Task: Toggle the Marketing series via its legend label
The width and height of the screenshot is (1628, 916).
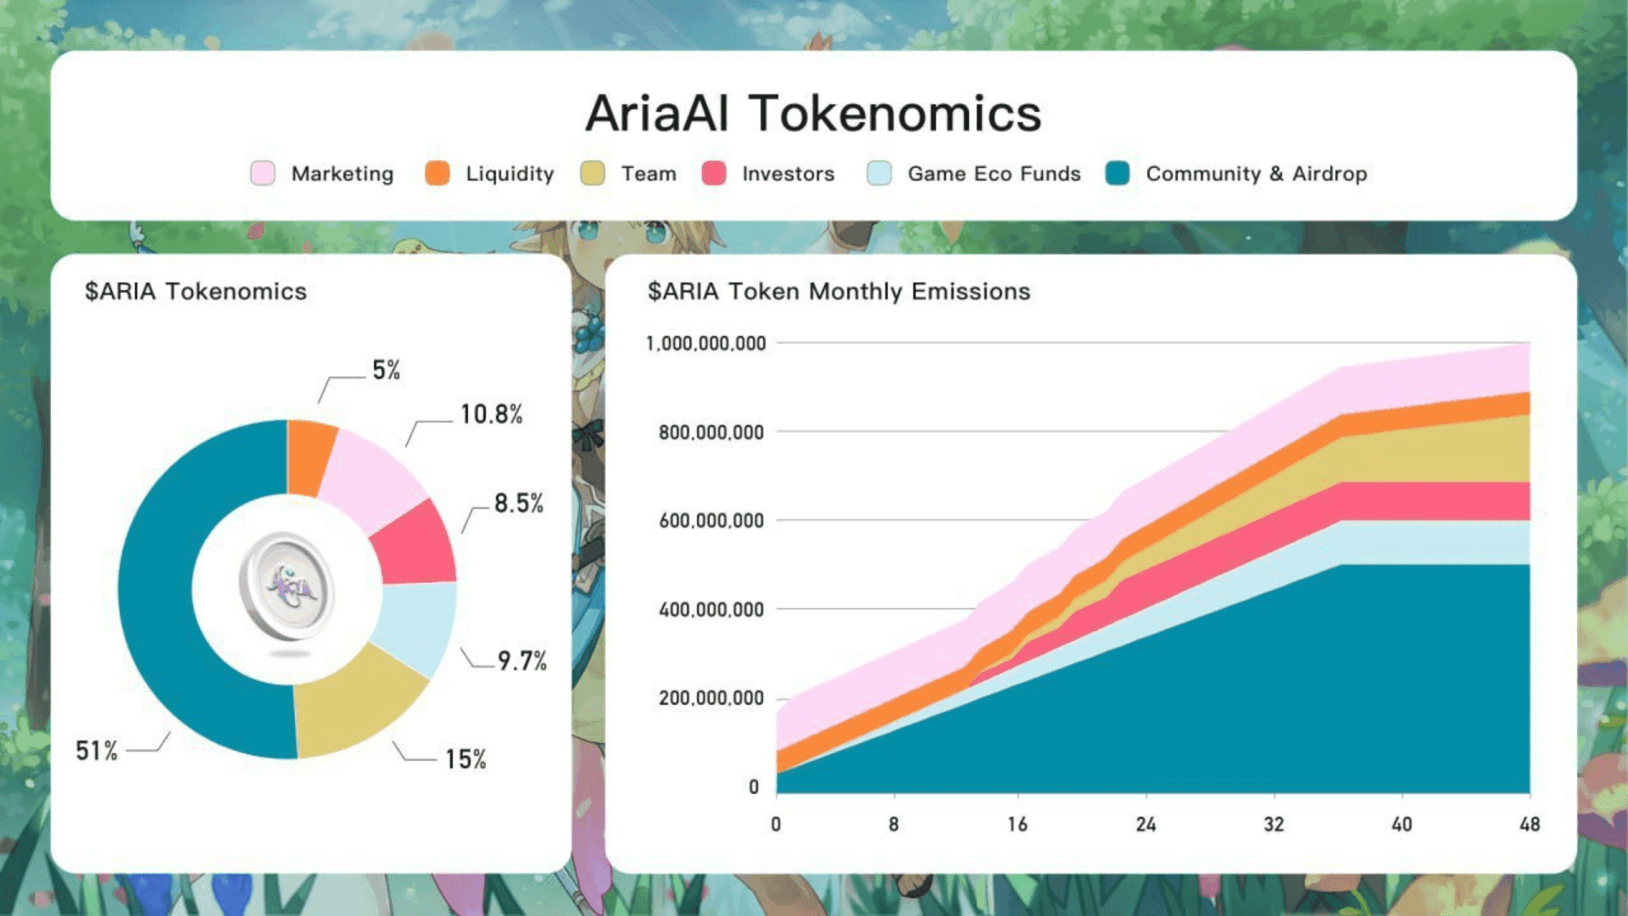Action: click(x=342, y=174)
